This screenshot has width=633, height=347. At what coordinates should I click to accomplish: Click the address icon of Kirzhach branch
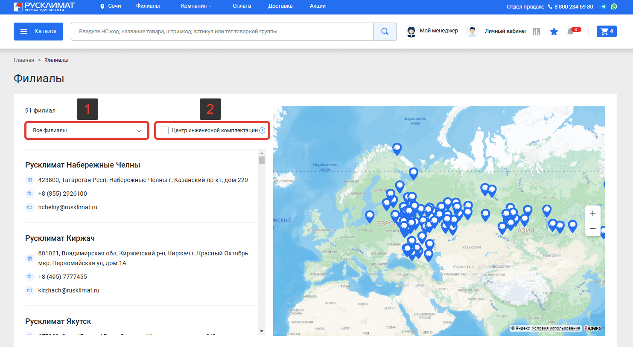point(29,258)
